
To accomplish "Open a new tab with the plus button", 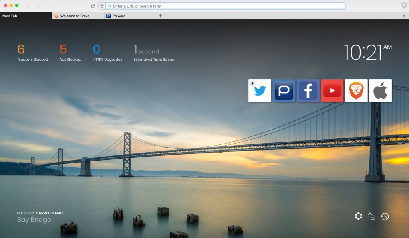I will [x=161, y=15].
